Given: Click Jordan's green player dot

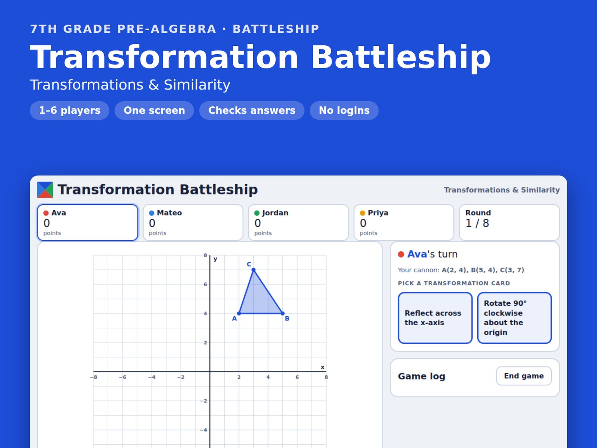Looking at the screenshot, I should [257, 213].
